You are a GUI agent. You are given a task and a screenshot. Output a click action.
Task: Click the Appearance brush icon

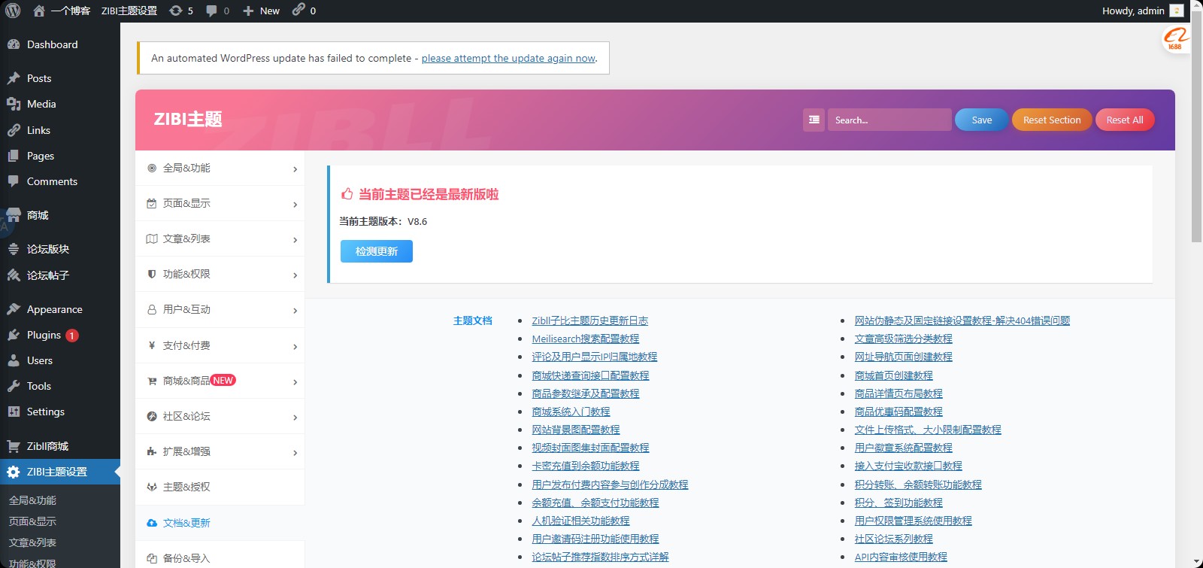(14, 309)
